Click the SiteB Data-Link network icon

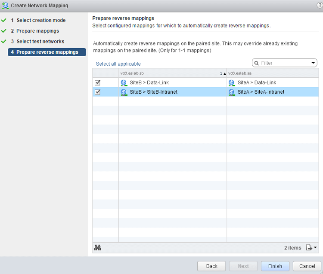pyautogui.click(x=124, y=83)
